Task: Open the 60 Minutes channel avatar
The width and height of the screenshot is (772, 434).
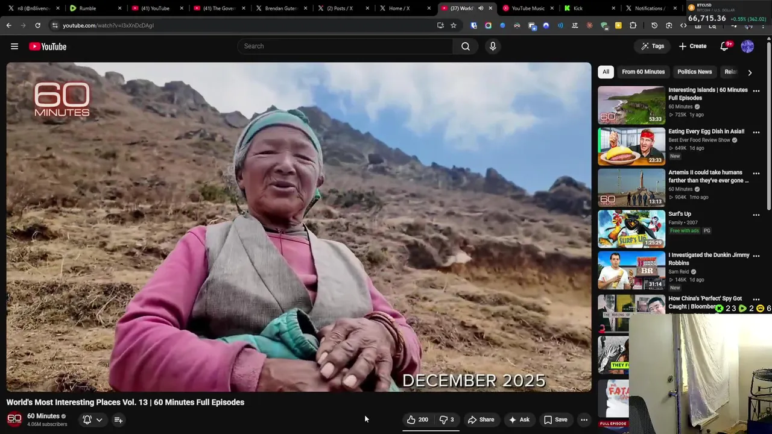Action: [x=14, y=420]
